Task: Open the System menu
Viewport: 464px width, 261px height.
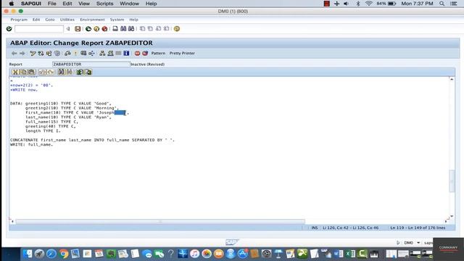Action: click(117, 20)
